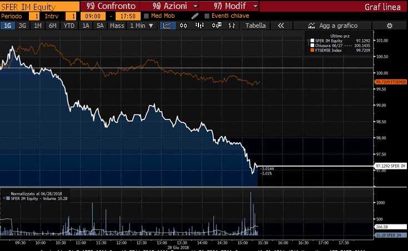Select the candle with volume chart icon
The height and width of the screenshot is (251, 408).
point(216,26)
